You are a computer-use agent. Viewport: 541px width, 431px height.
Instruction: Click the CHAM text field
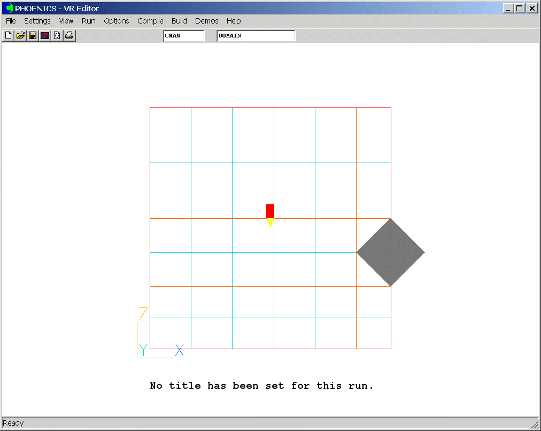[x=183, y=36]
